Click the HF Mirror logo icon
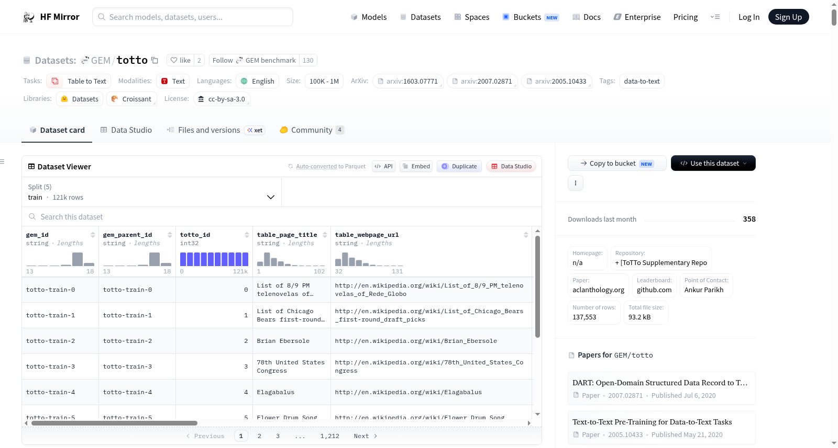 [29, 17]
